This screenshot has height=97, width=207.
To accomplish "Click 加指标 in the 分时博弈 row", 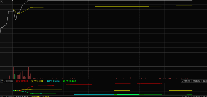I will [196, 81].
